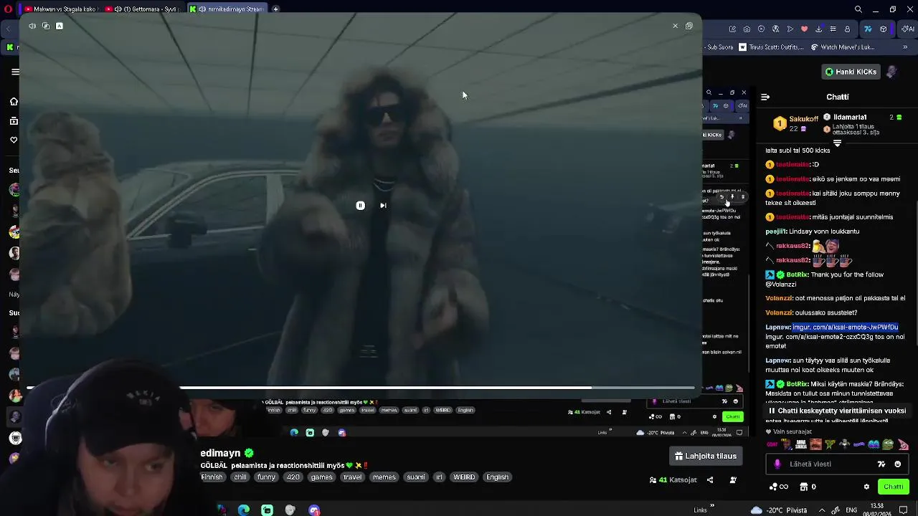The height and width of the screenshot is (516, 918).
Task: Skip to next video in pop-out
Action: 383,206
